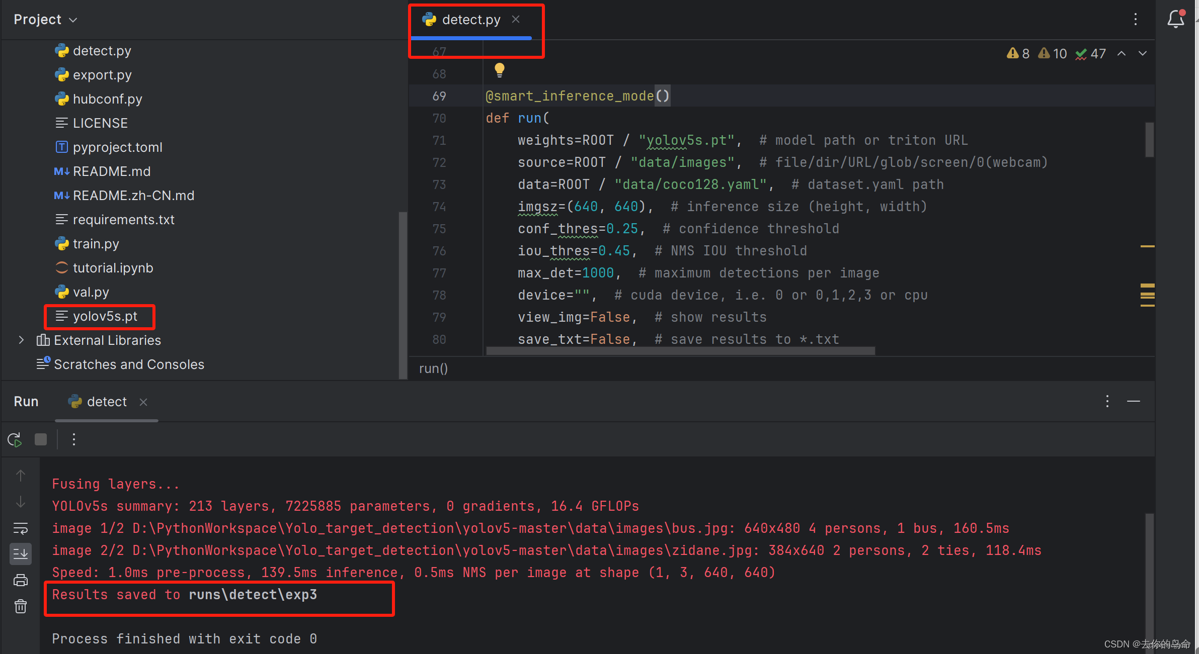
Task: Toggle scroll to end of console
Action: (x=21, y=554)
